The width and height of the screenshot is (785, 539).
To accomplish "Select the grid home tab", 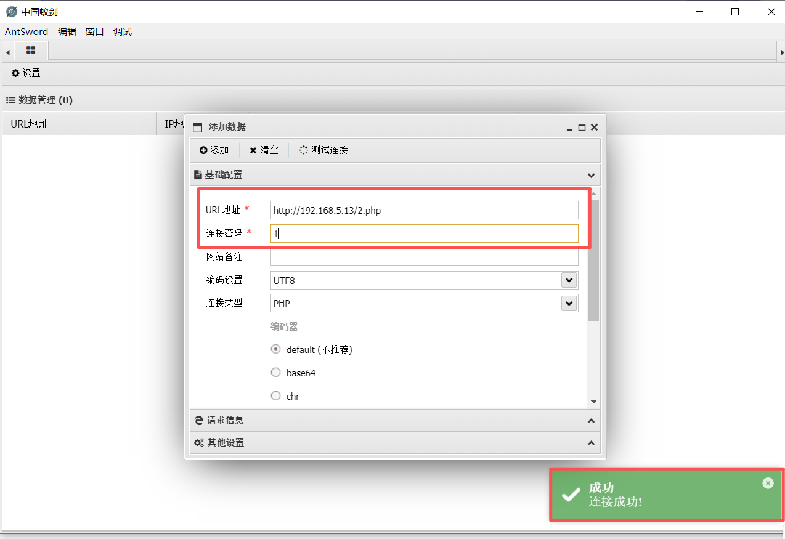I will pyautogui.click(x=31, y=51).
